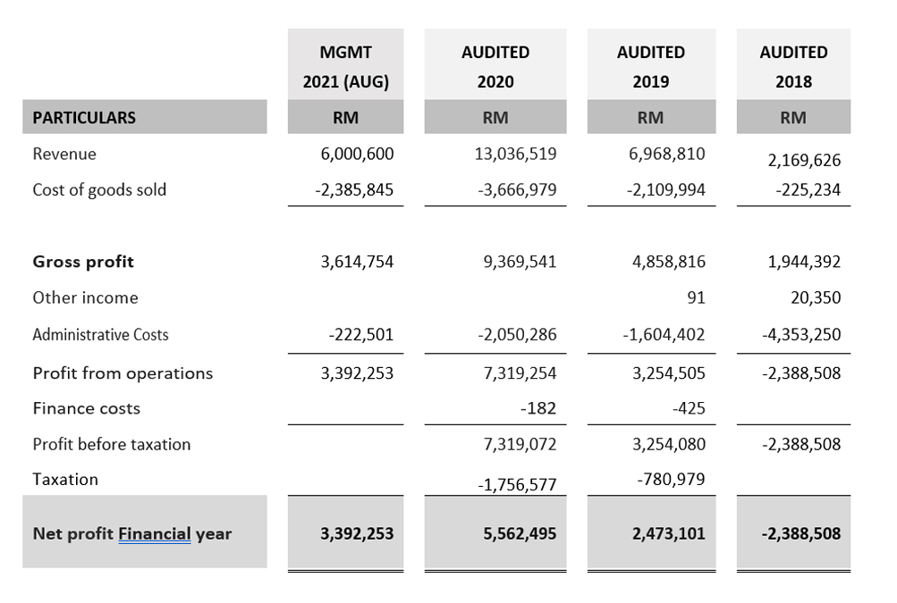
Task: Click 2018 administrative costs -4,353,250
Action: [x=801, y=335]
